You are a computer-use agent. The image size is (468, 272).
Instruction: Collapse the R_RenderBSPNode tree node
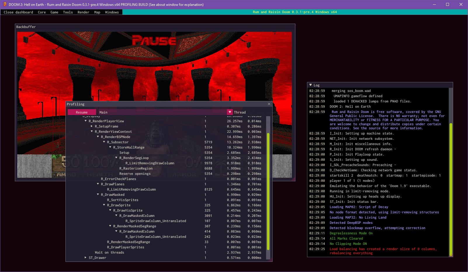(x=98, y=137)
